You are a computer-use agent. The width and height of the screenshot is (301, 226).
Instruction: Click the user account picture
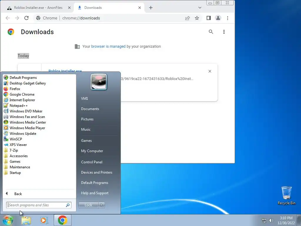click(x=99, y=82)
